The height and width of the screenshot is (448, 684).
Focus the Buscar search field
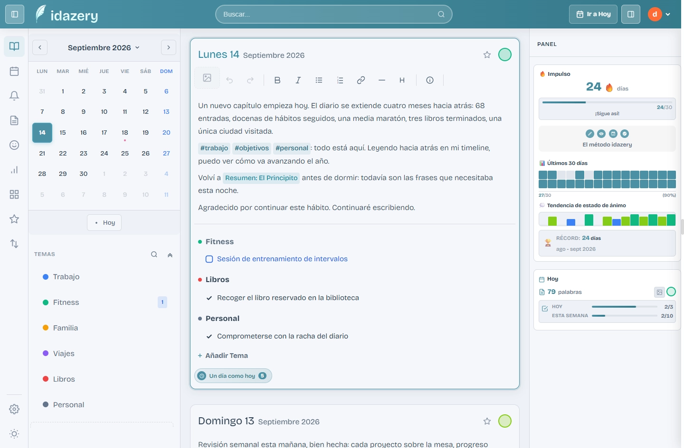click(x=334, y=14)
